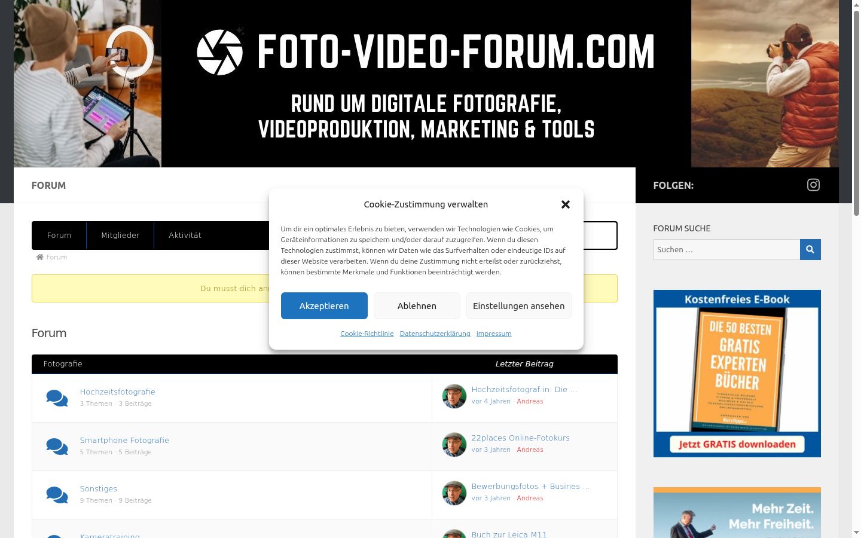Viewport: 861px width, 538px height.
Task: Open Einstellungen ansehen cookie settings
Action: [519, 306]
